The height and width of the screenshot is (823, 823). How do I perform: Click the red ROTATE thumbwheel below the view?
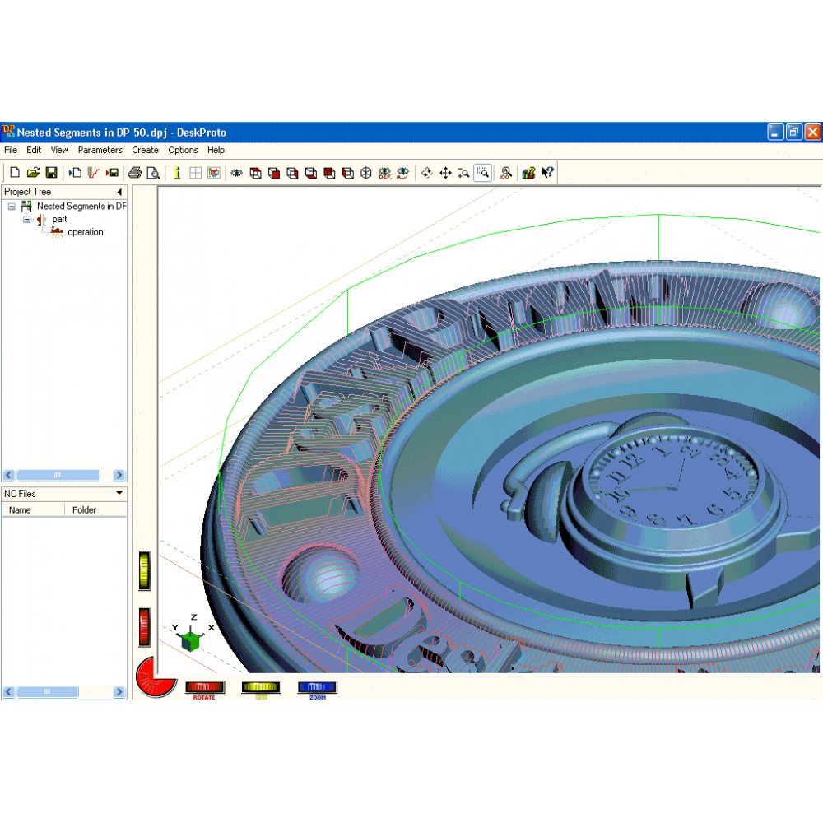(x=204, y=687)
